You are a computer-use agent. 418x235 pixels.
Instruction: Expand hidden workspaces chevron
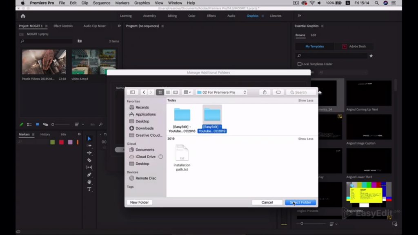(299, 16)
